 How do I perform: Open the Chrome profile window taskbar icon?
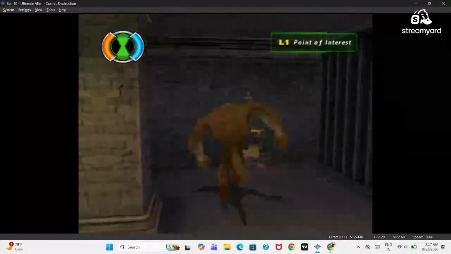coord(330,247)
